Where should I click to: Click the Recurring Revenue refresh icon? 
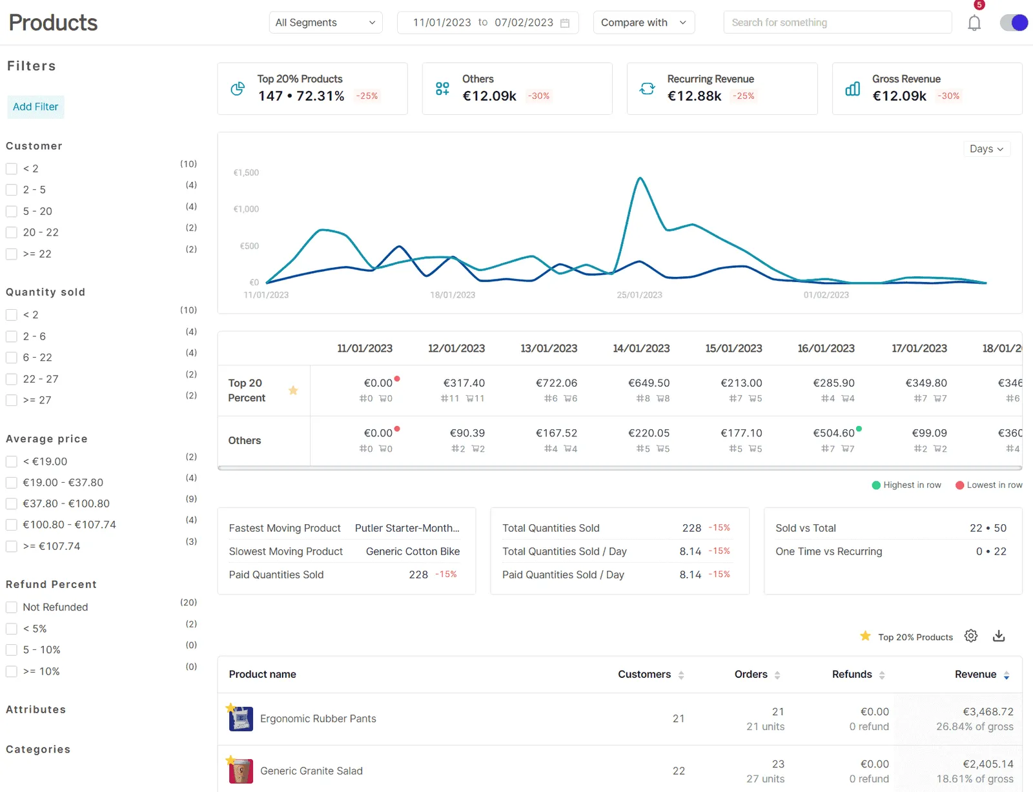647,88
